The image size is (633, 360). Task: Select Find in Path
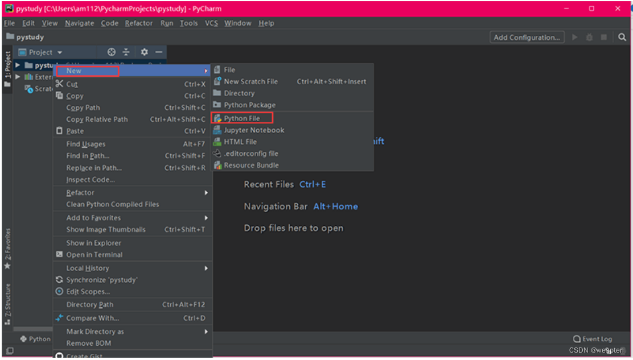tap(133, 156)
